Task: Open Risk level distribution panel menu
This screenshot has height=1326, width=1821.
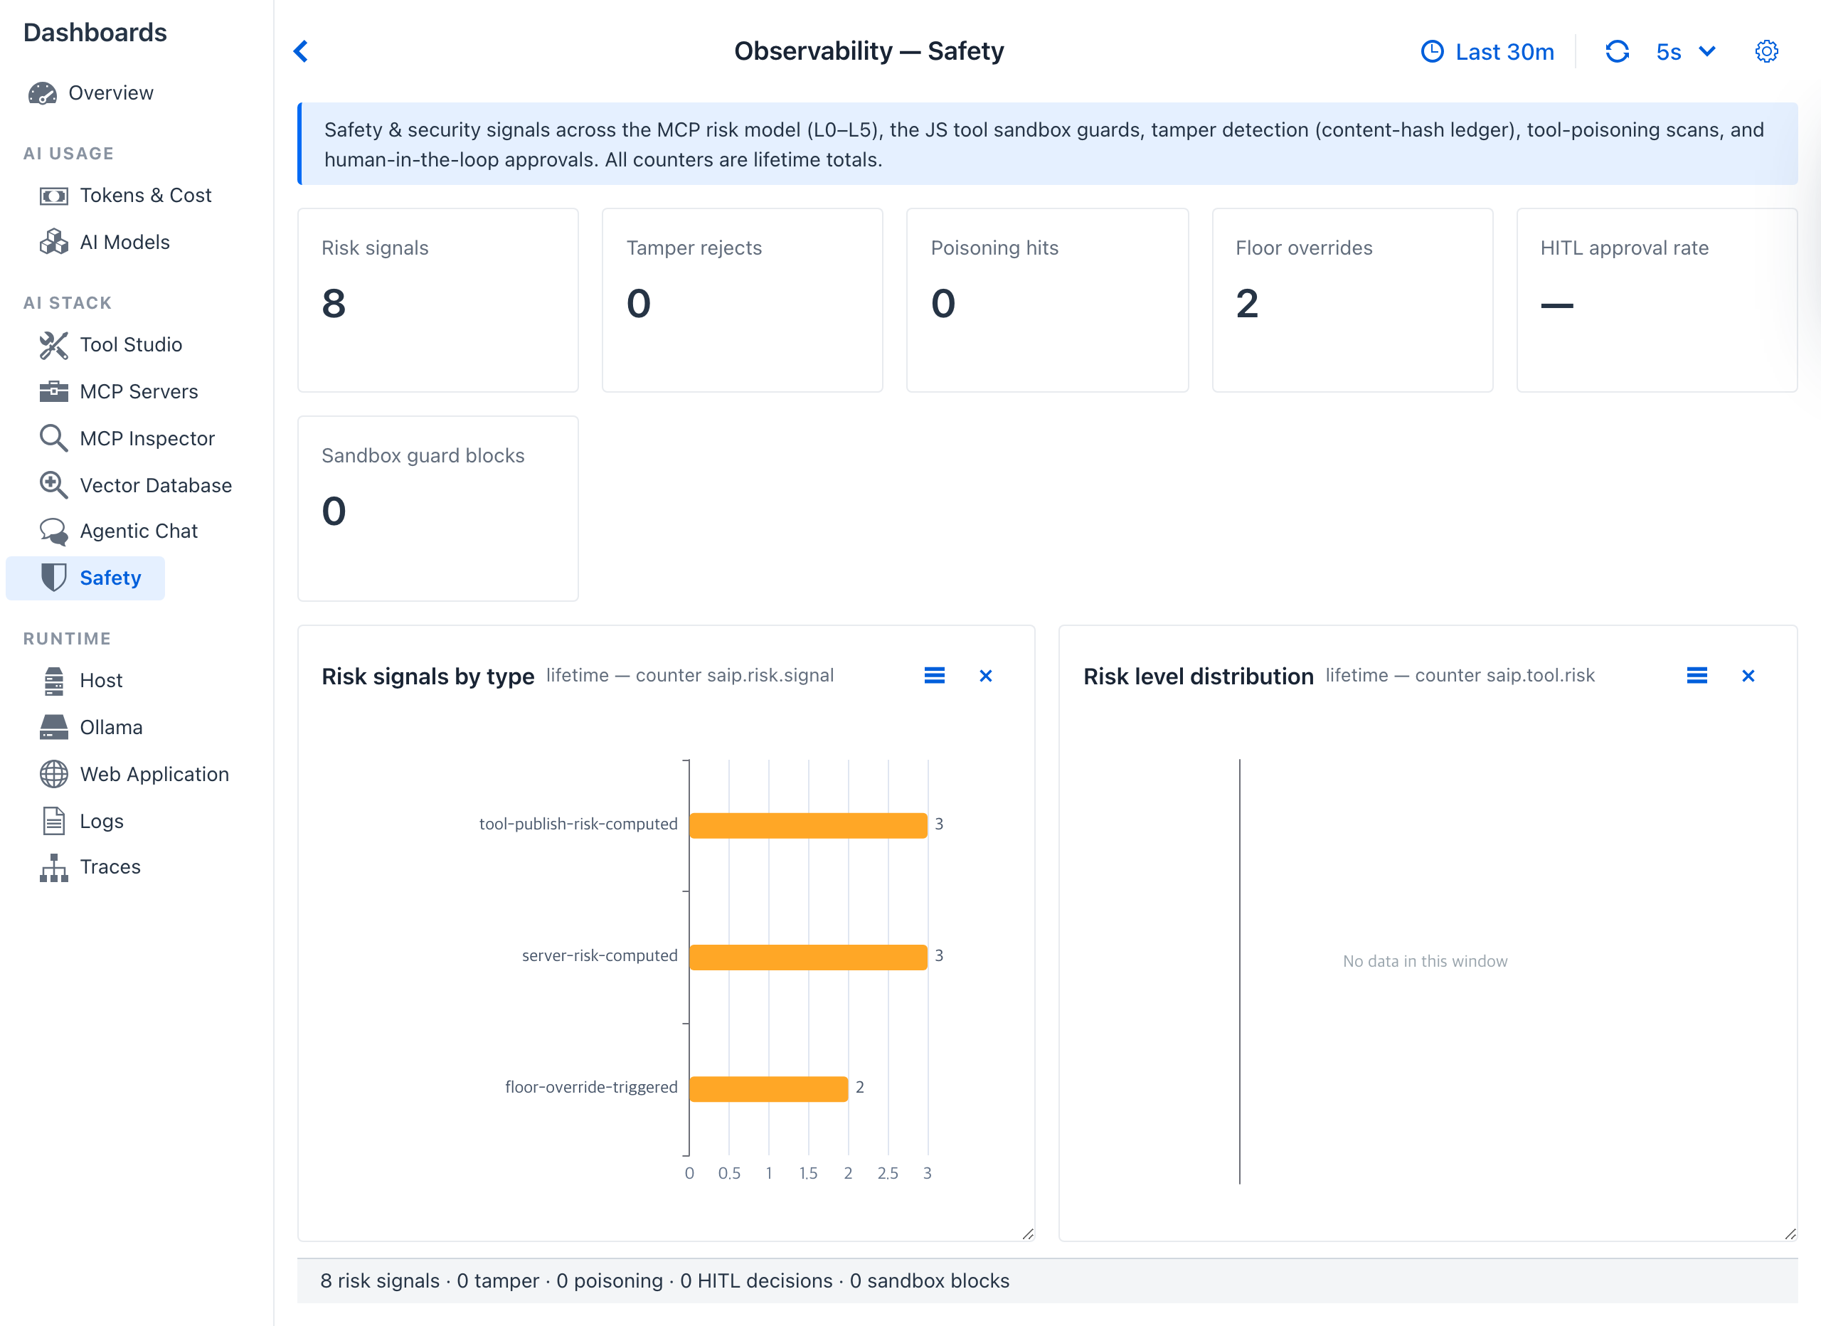Action: click(1697, 675)
